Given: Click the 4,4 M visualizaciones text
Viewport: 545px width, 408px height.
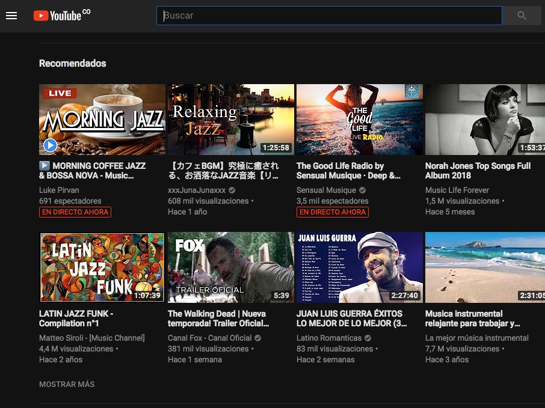Looking at the screenshot, I should [x=76, y=349].
